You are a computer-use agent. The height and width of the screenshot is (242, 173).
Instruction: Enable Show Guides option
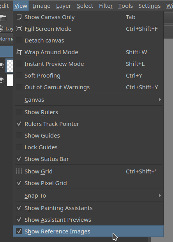click(x=19, y=136)
